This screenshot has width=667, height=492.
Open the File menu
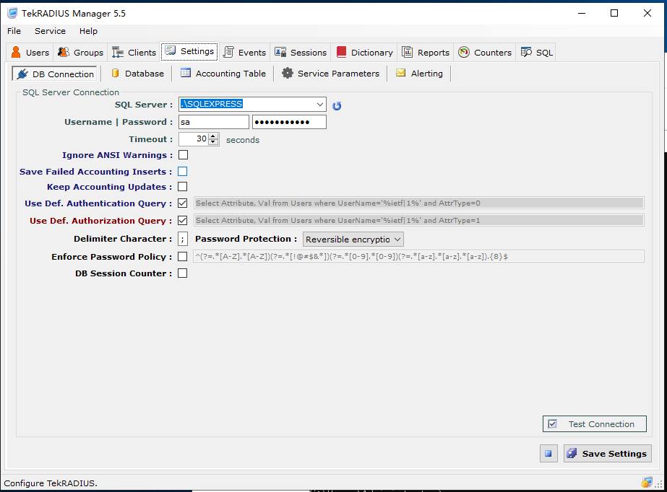coord(14,31)
